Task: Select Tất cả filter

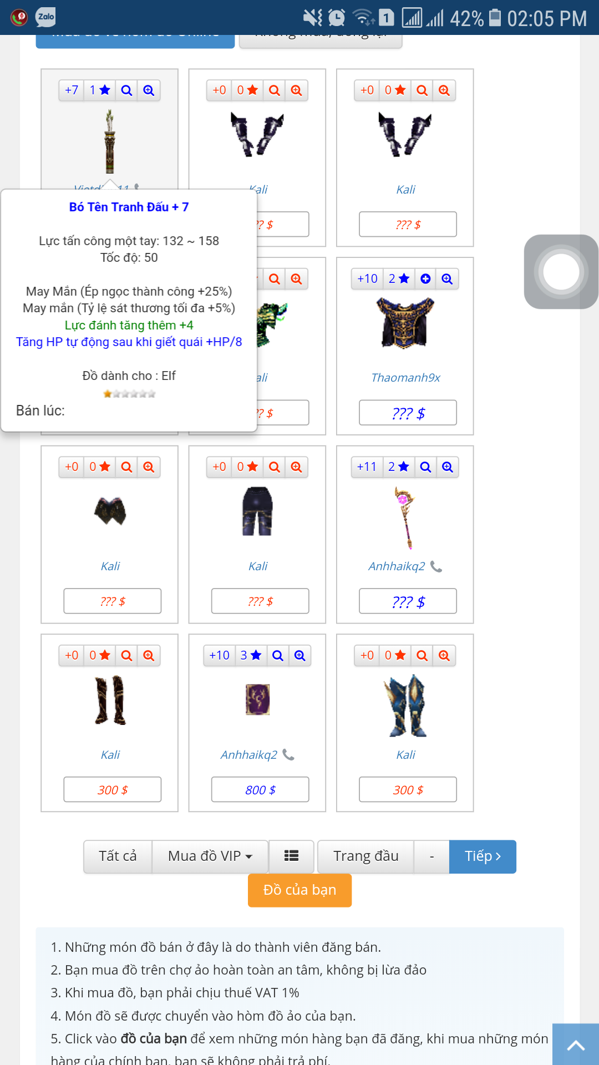Action: coord(118,856)
